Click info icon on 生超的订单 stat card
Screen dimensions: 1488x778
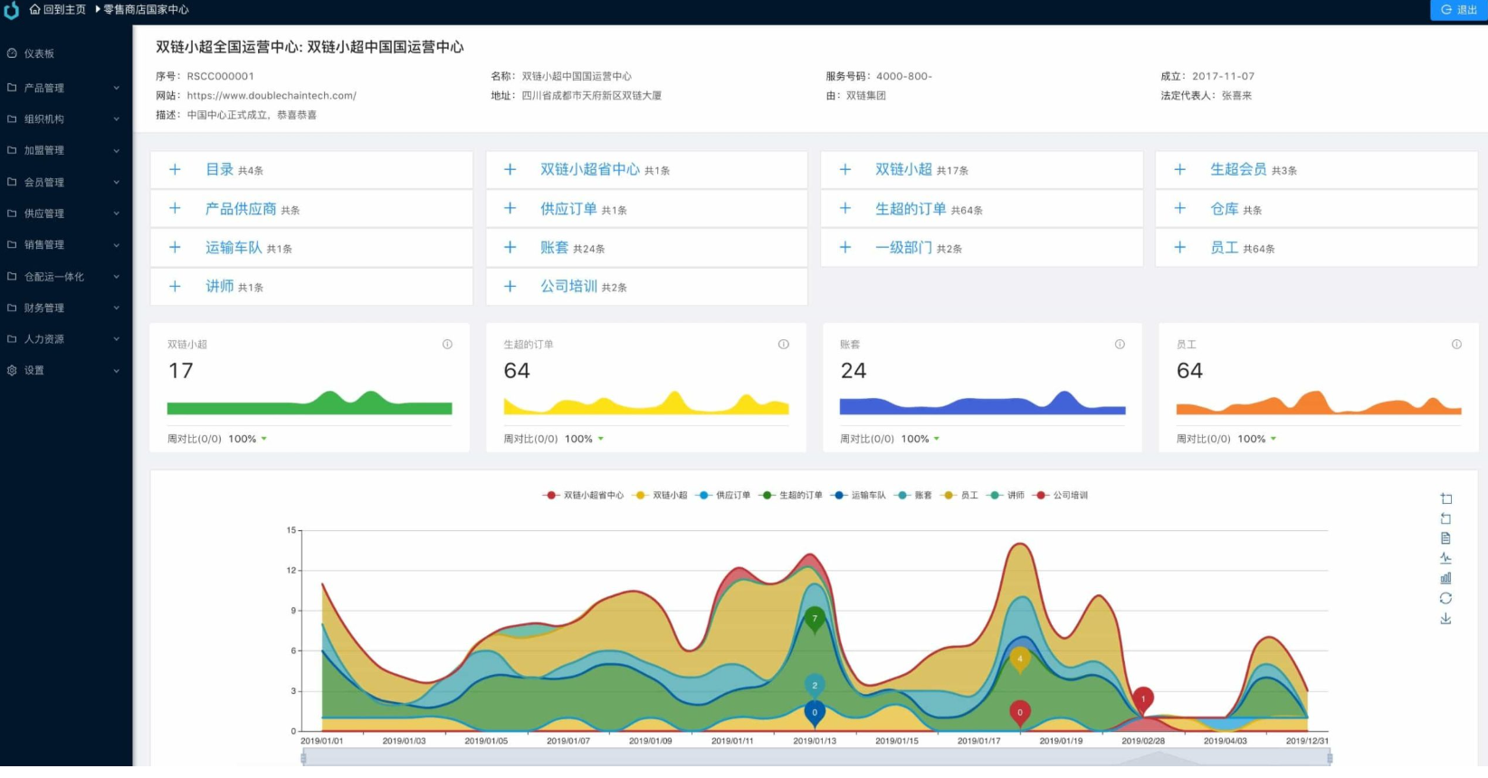(784, 345)
